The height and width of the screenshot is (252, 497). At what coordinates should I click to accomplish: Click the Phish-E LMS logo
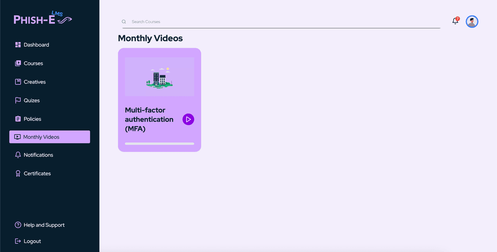[43, 18]
